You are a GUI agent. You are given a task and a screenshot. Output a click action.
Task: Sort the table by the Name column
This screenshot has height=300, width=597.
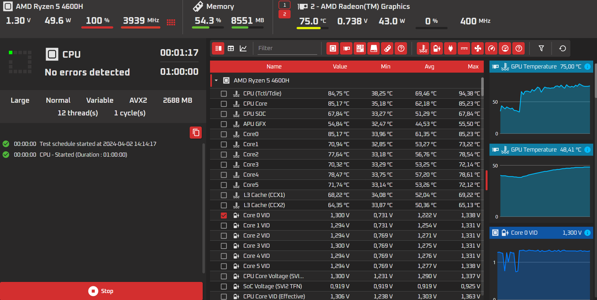coord(274,67)
